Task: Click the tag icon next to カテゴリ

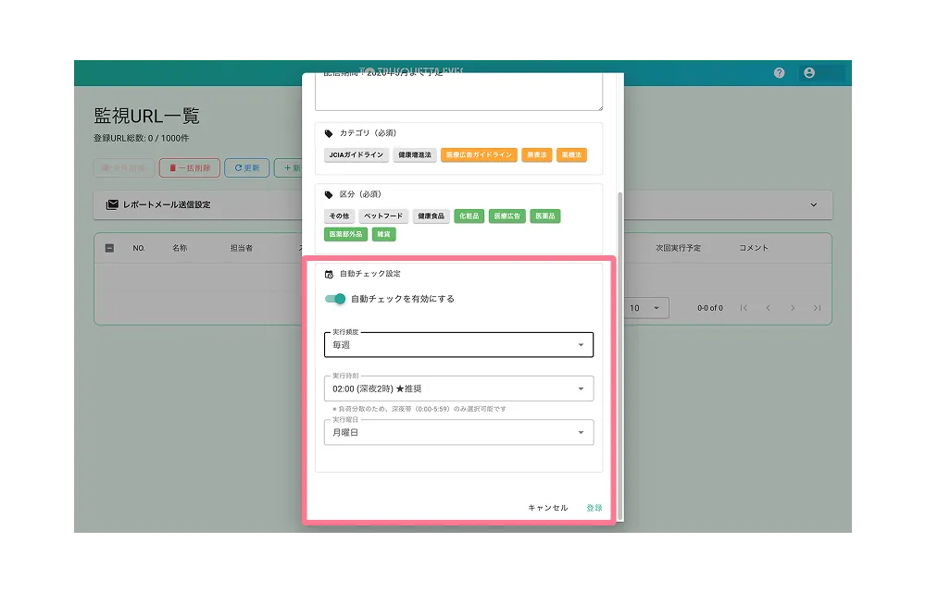Action: (x=329, y=133)
